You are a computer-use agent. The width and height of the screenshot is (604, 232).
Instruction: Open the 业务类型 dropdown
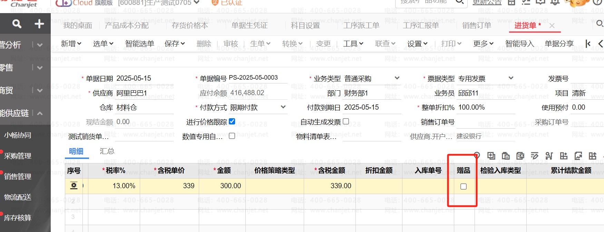397,78
